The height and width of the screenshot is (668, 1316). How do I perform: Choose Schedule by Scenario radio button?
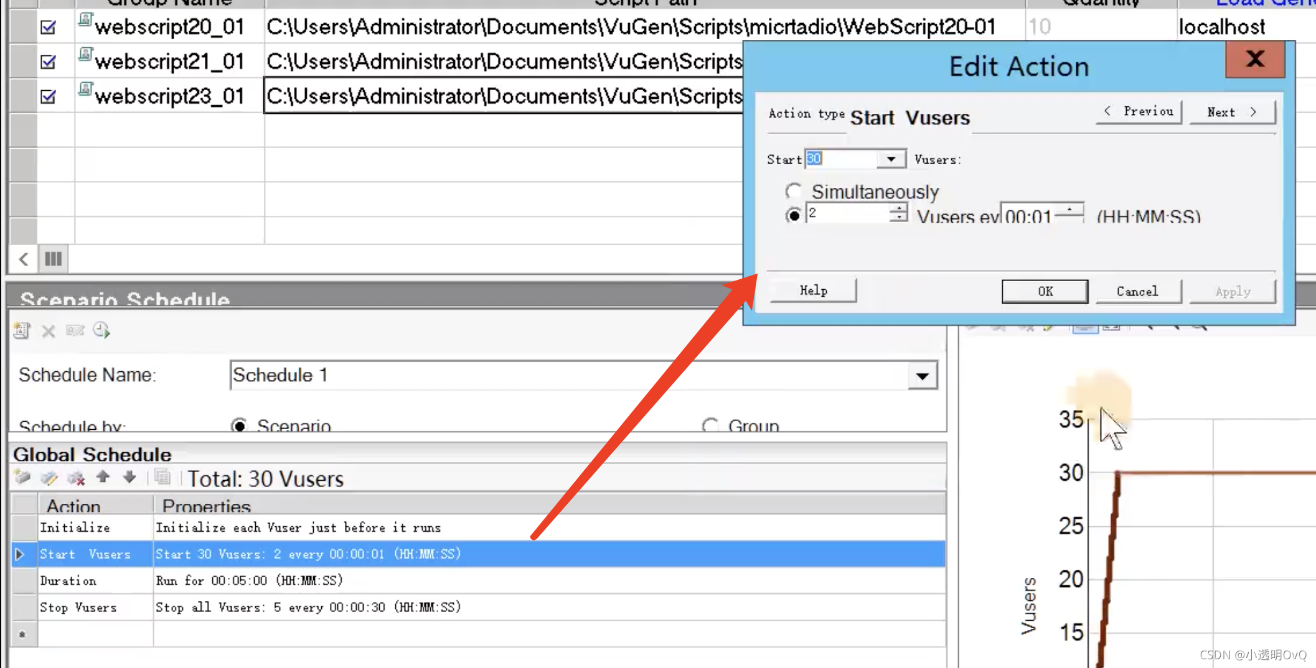[x=240, y=425]
